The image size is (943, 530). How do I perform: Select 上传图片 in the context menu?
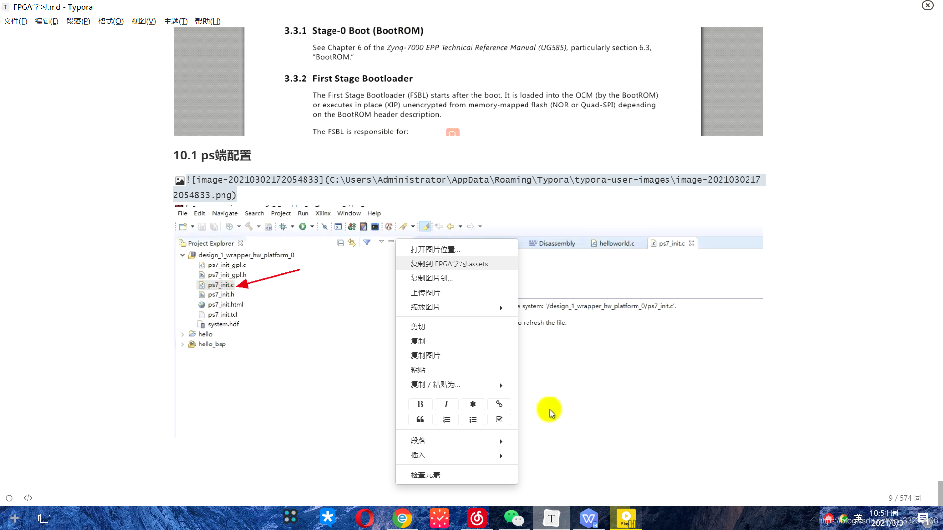456,293
